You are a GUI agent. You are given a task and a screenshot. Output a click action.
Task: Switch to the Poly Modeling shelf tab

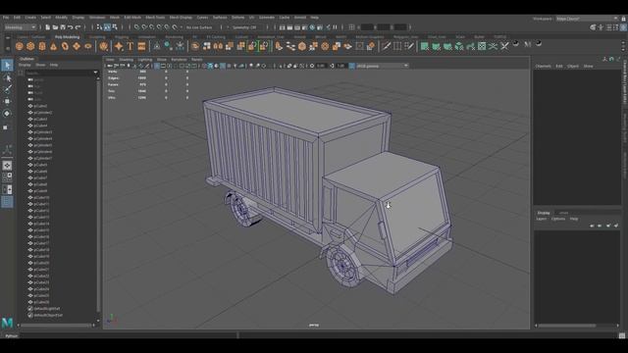[x=68, y=37]
